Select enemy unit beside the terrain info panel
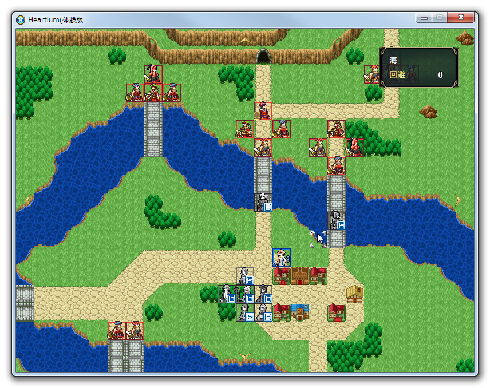This screenshot has width=490, height=388. coord(372,74)
